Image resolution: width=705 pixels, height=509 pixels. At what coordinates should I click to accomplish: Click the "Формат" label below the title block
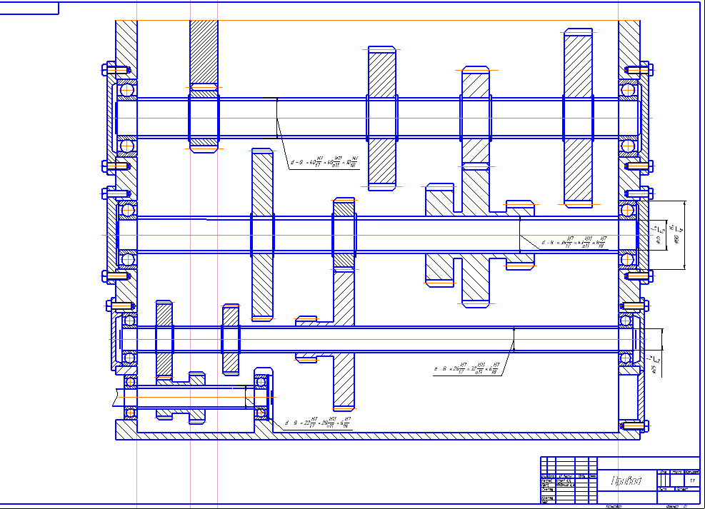point(673,506)
